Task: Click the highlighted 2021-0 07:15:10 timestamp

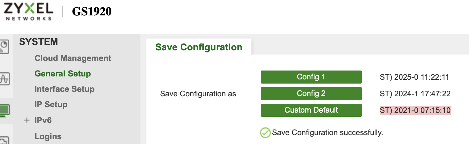Action: pyautogui.click(x=415, y=110)
